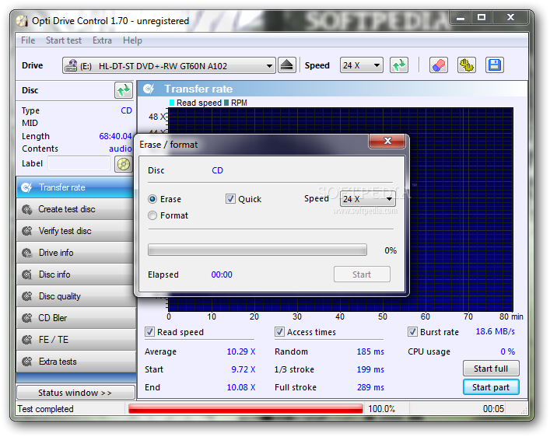
Task: Click the Verify test disc icon
Action: (x=27, y=231)
